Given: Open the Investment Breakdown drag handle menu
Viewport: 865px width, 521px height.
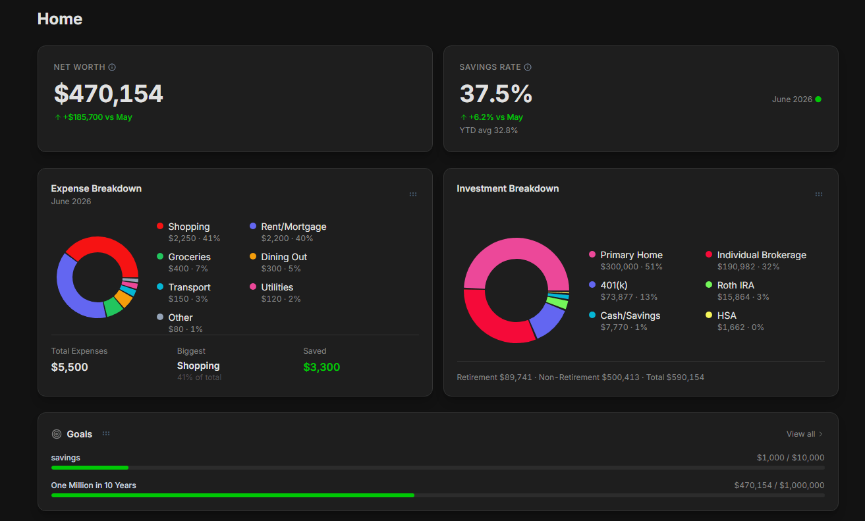Looking at the screenshot, I should [x=819, y=194].
